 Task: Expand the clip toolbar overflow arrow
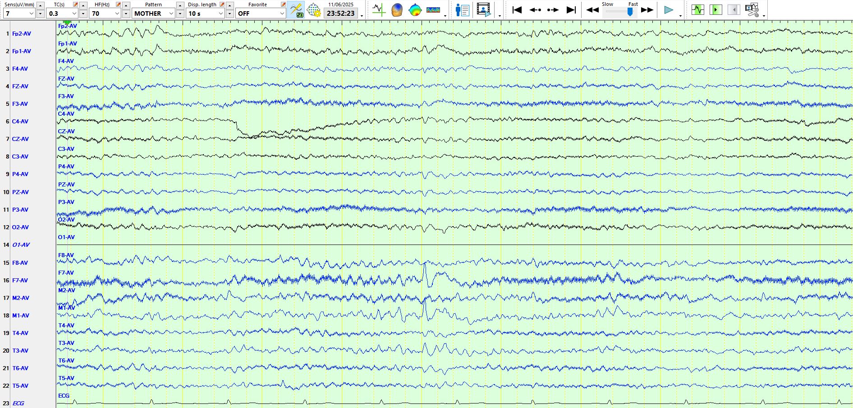coord(764,16)
